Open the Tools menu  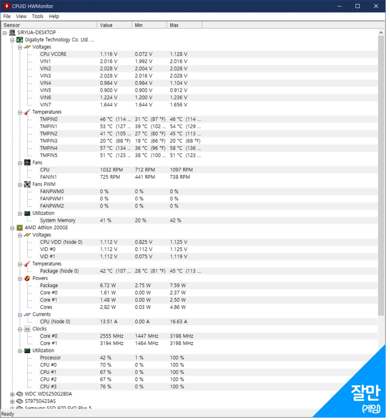(38, 16)
